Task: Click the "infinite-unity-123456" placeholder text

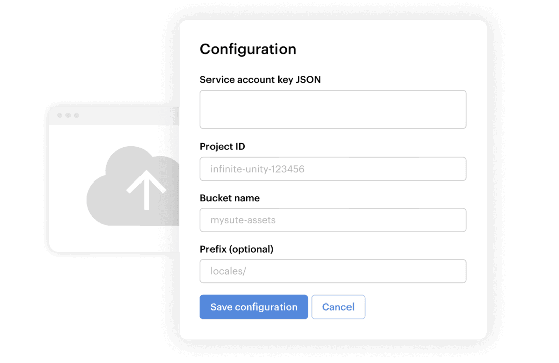Action: 257,169
